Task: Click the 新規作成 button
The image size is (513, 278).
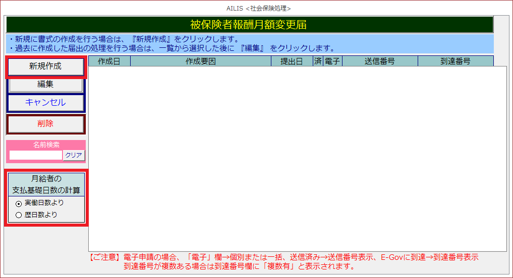Action: tap(45, 66)
